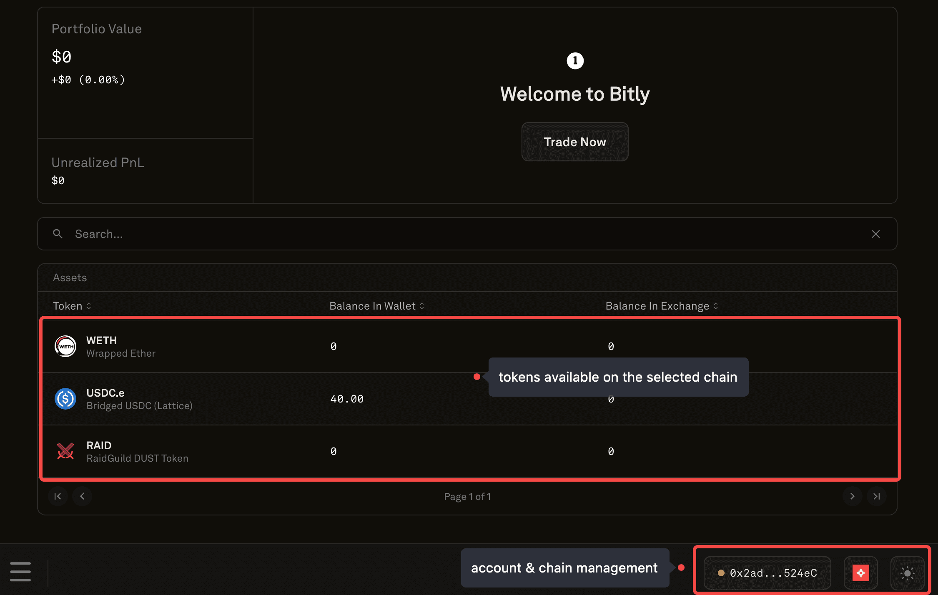Click the RAID crossed swords logo
Viewport: 938px width, 595px height.
point(65,451)
